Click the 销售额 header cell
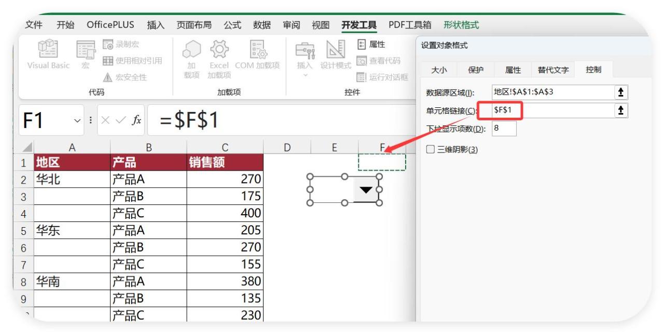Image resolution: width=664 pixels, height=334 pixels. [225, 162]
